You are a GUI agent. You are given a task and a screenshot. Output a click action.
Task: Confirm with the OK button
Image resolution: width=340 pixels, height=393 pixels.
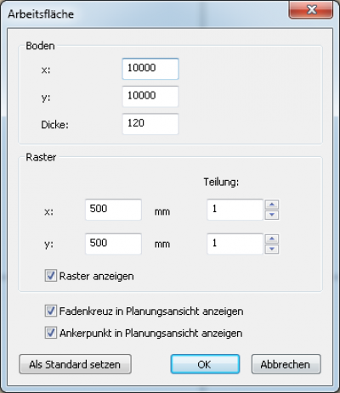[x=205, y=364]
